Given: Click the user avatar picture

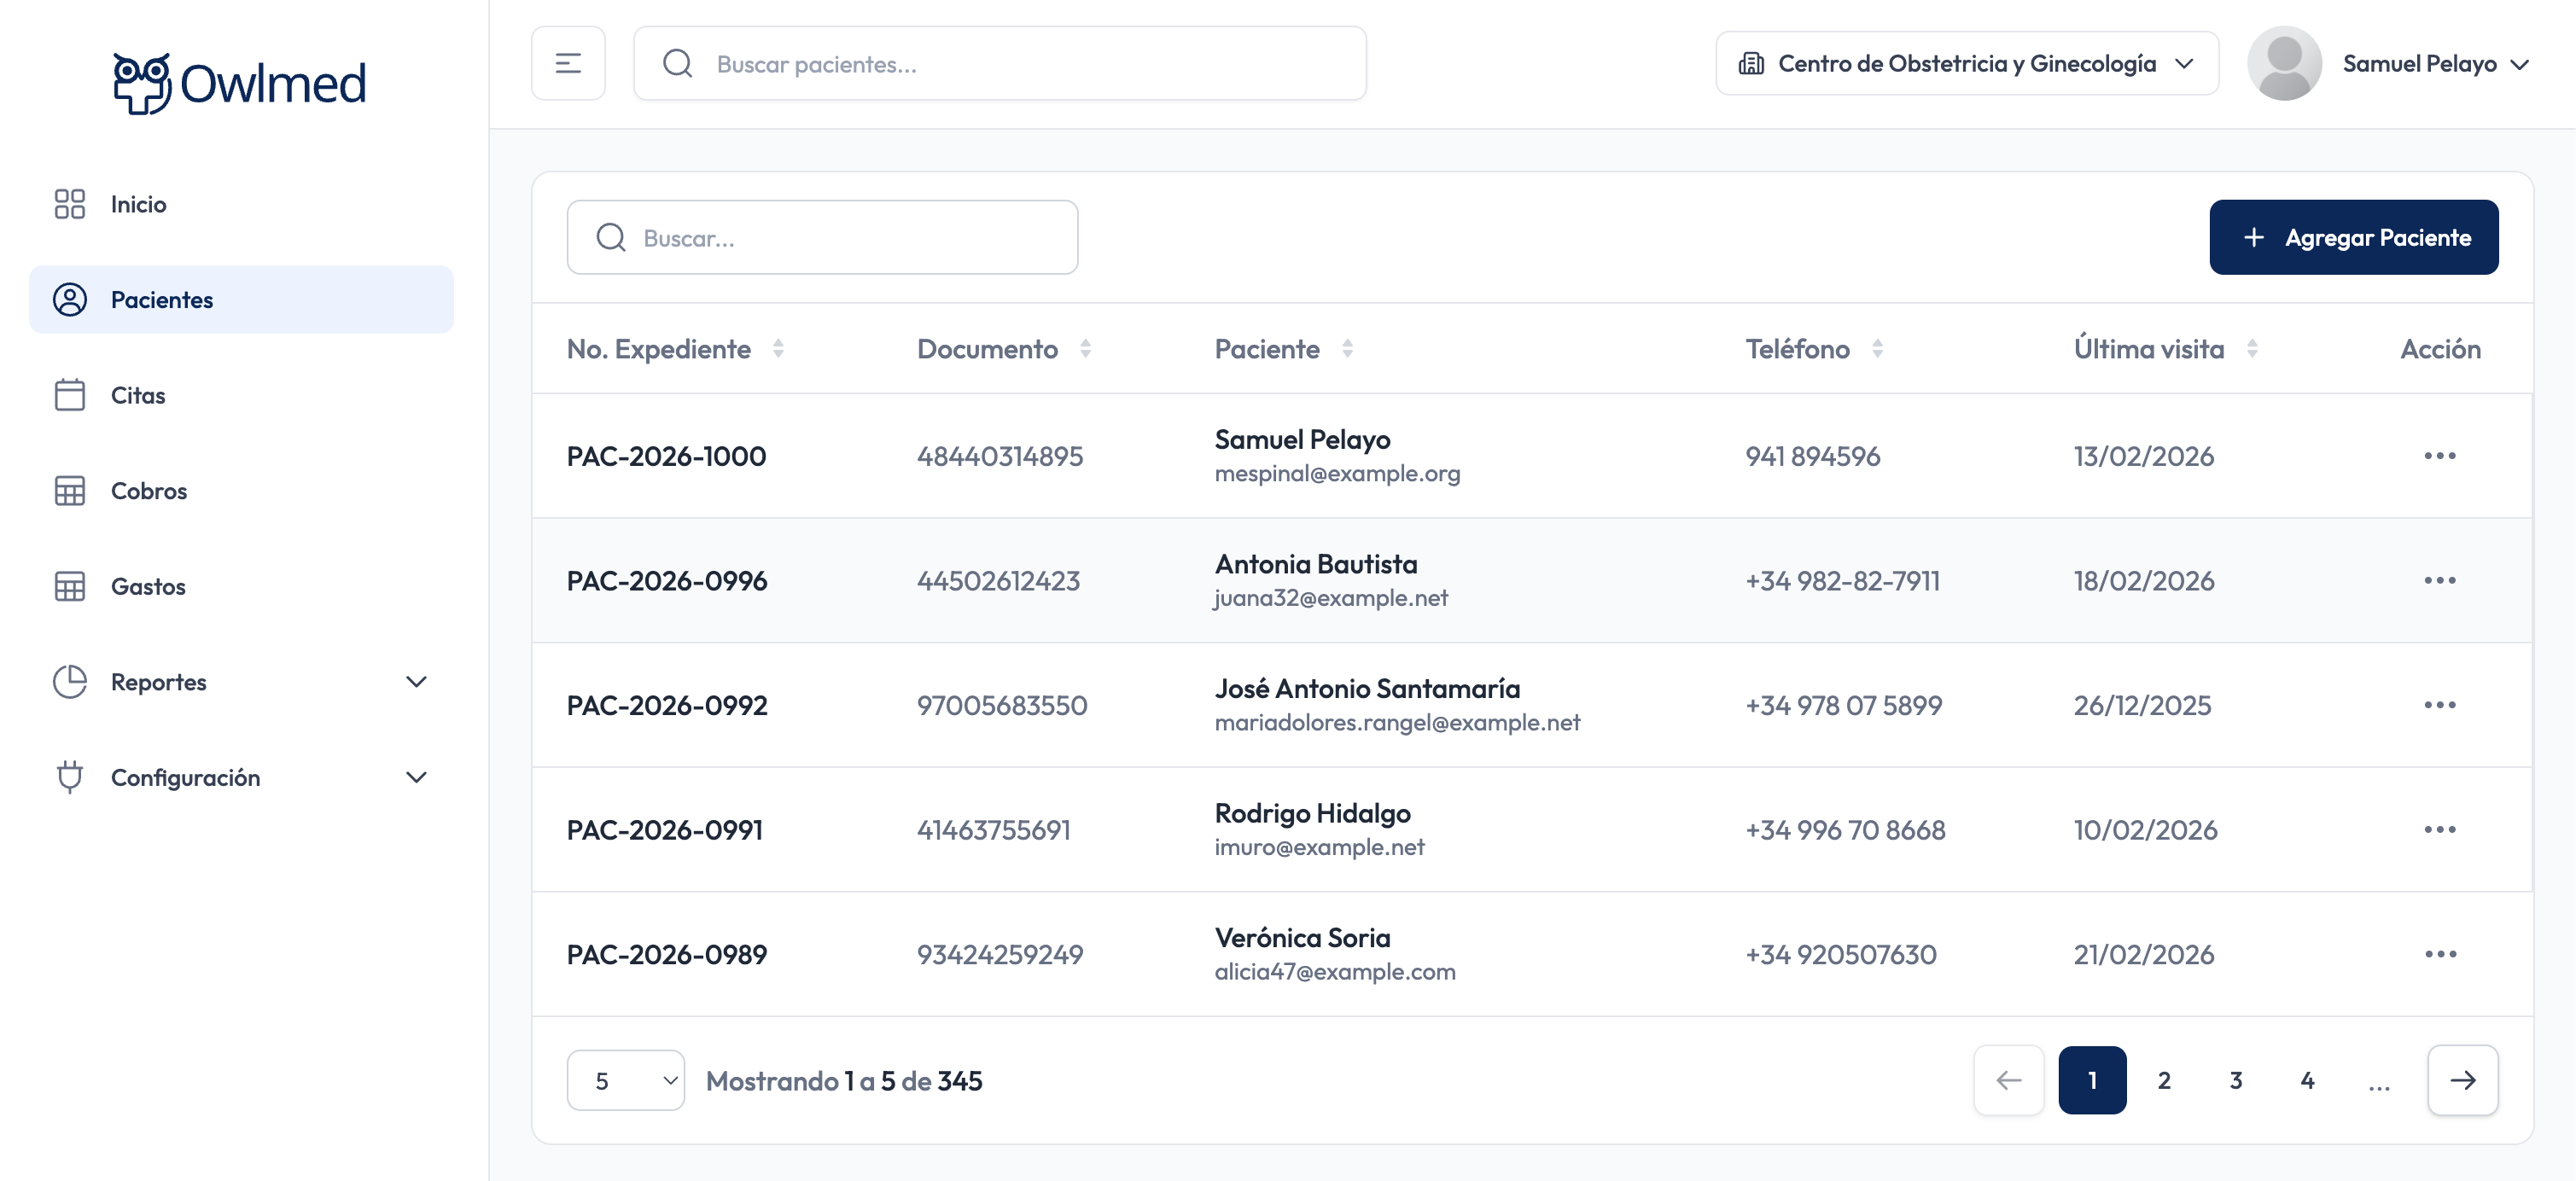Looking at the screenshot, I should [2284, 63].
